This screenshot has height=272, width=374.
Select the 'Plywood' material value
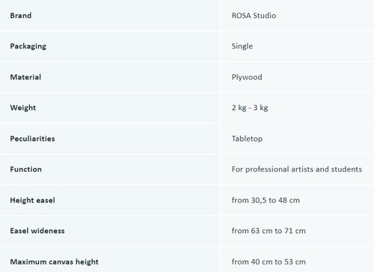(247, 77)
